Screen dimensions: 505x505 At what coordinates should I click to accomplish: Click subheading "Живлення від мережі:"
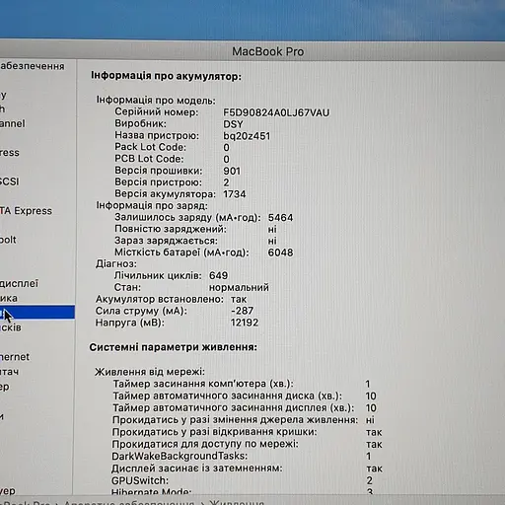coord(150,372)
